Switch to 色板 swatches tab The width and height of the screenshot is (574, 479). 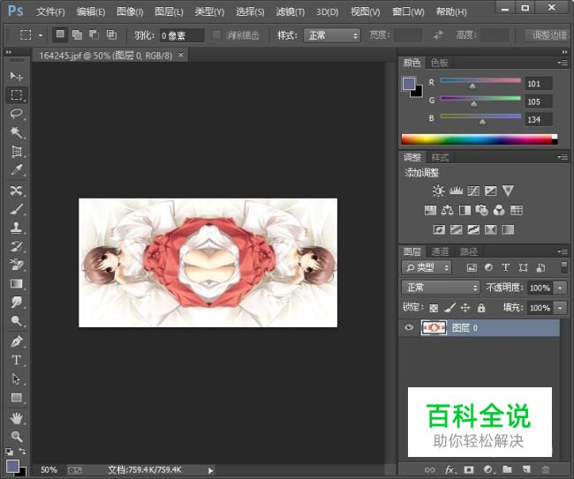[x=439, y=63]
